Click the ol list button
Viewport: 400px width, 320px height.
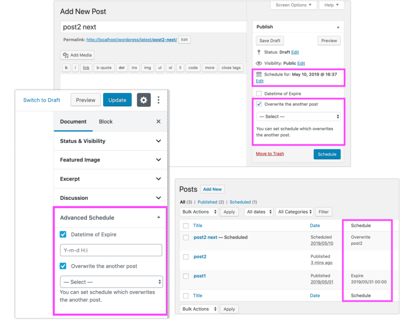pos(170,68)
